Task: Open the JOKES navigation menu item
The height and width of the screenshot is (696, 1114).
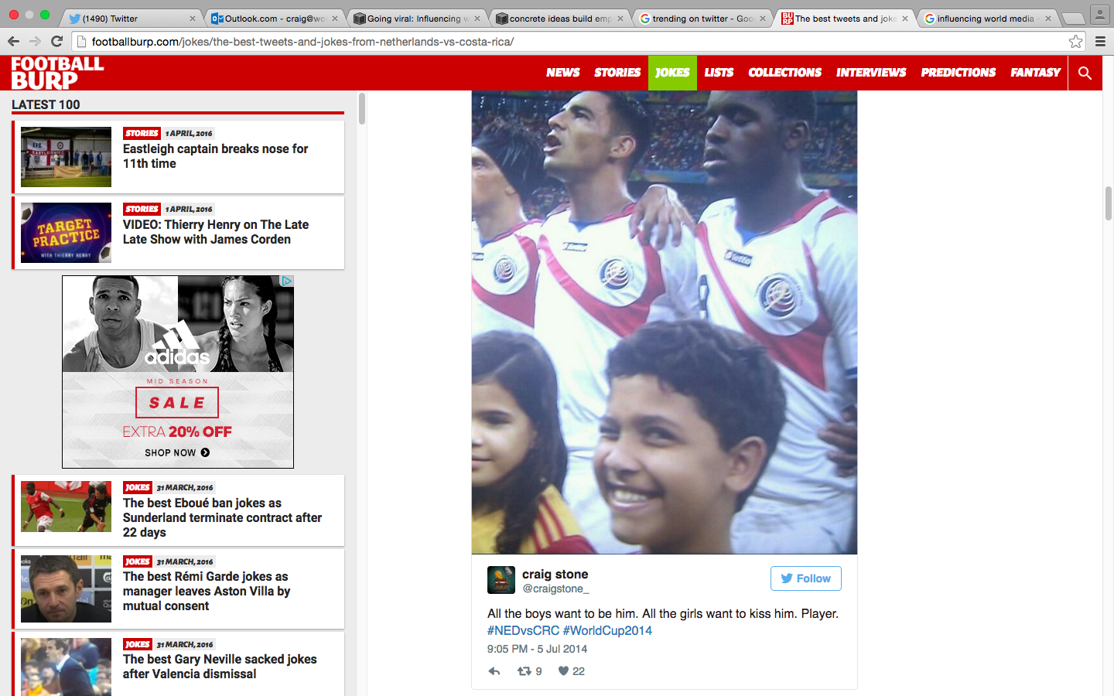Action: click(672, 73)
